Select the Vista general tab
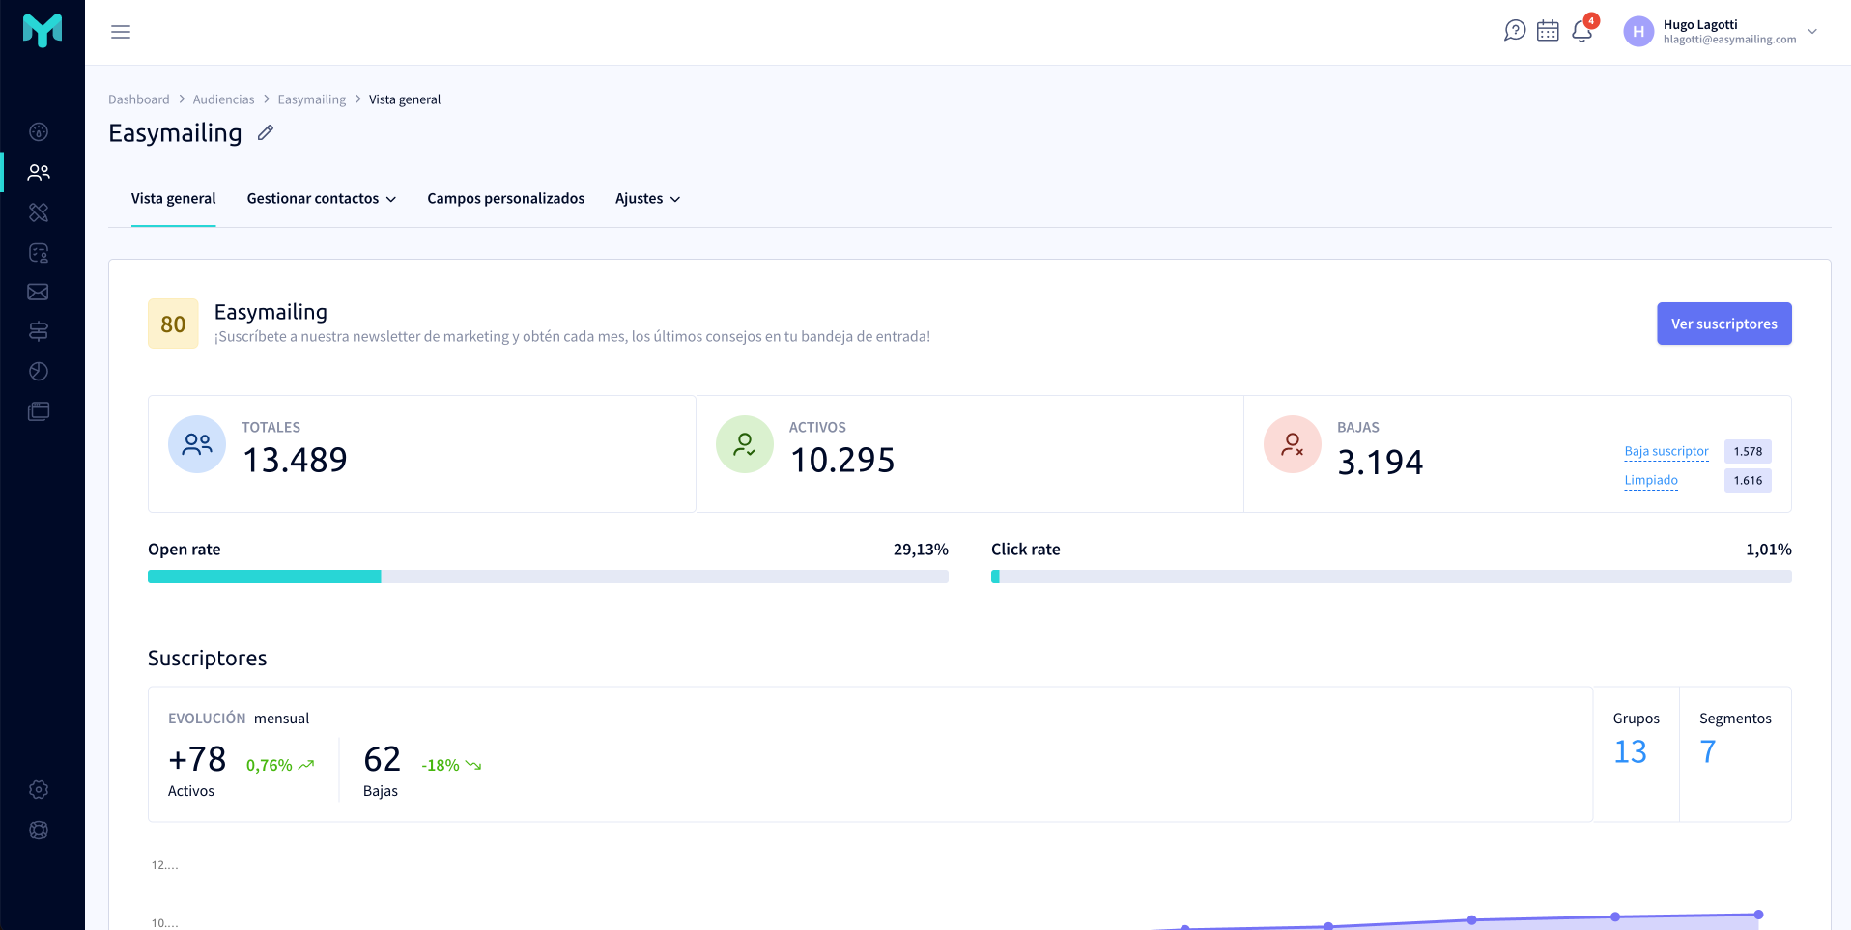The height and width of the screenshot is (930, 1851). 174,199
